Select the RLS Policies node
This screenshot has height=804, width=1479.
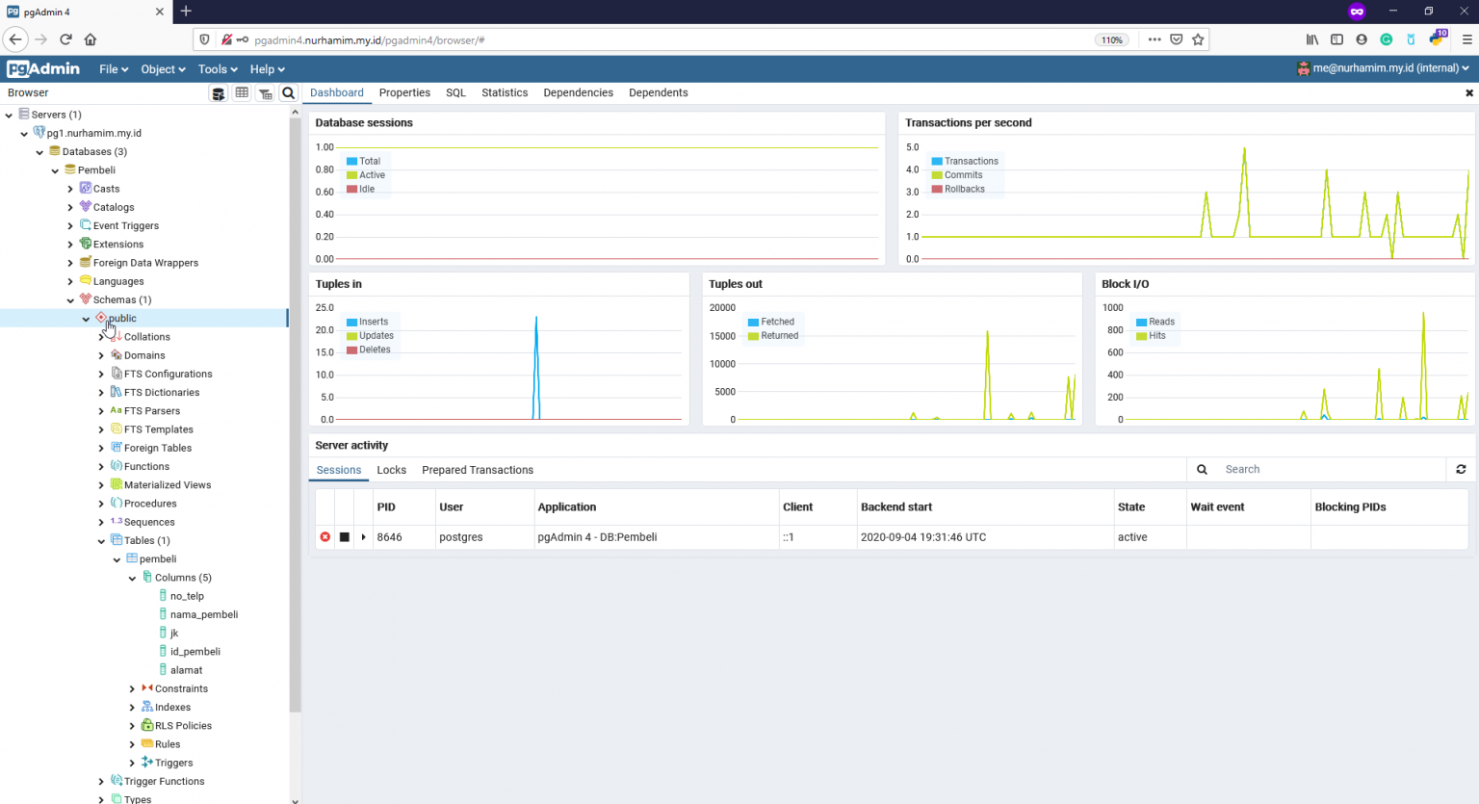(183, 726)
